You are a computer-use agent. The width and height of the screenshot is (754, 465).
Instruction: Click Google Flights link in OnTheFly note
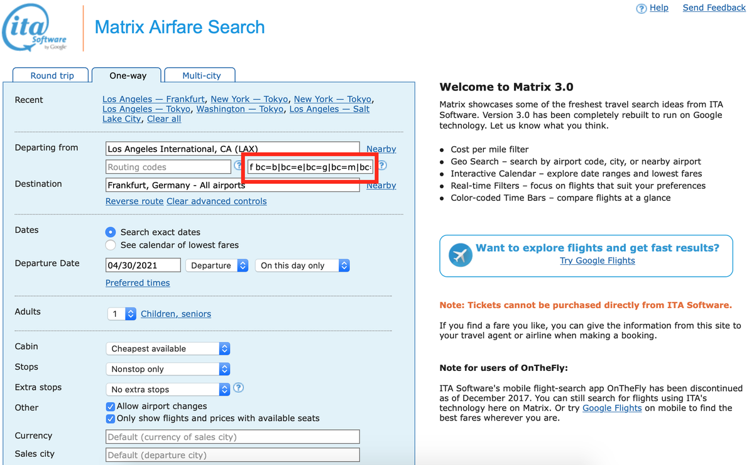(612, 408)
